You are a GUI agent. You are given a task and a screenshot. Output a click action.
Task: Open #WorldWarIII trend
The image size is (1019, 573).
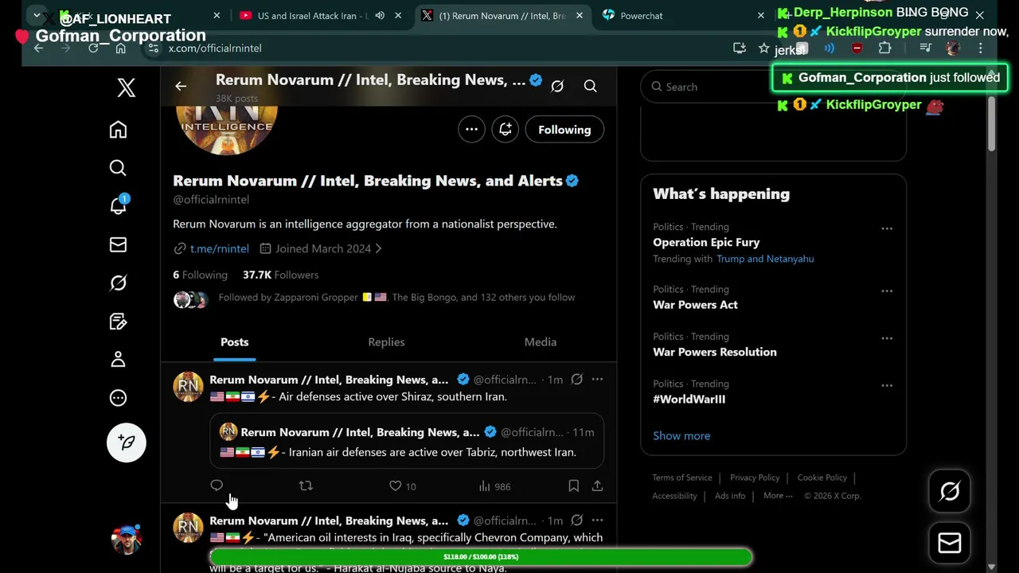point(689,400)
